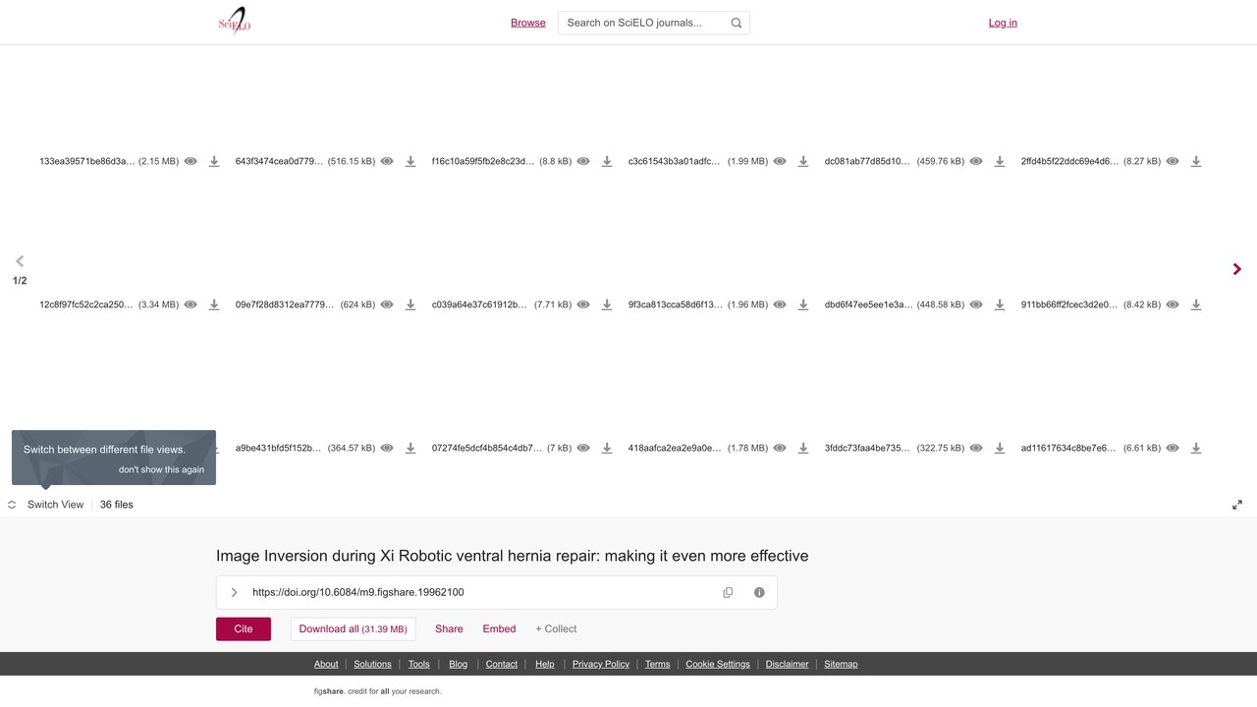Enter fullscreen file viewer

[1237, 505]
